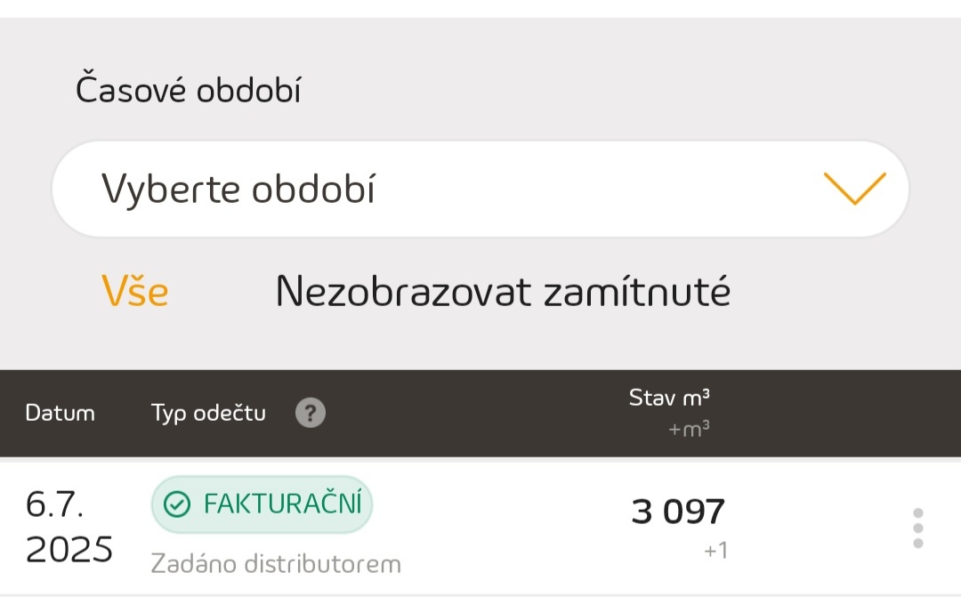Click the "6.7." date of the reading
Screen dimensions: 961x605
55,504
